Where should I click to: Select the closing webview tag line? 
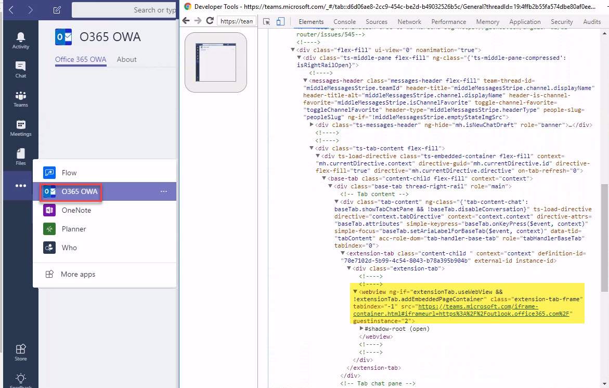(376, 337)
